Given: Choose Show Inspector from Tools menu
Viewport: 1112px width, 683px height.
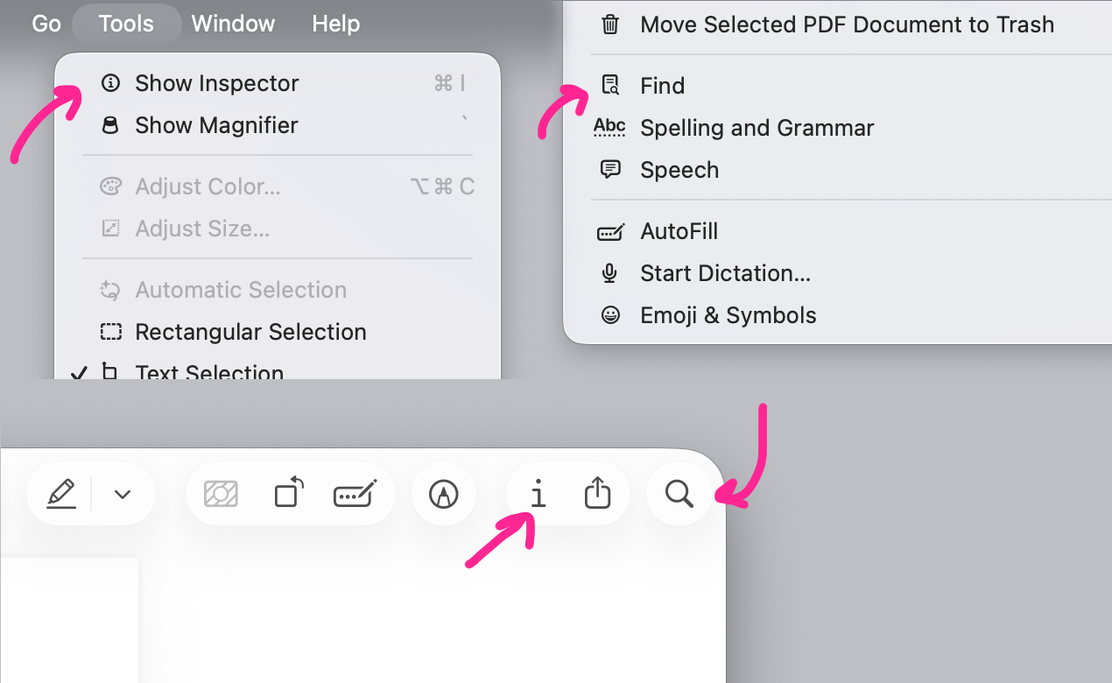Looking at the screenshot, I should [216, 83].
